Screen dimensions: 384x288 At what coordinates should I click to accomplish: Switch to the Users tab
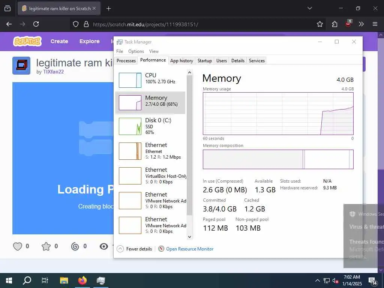click(221, 61)
